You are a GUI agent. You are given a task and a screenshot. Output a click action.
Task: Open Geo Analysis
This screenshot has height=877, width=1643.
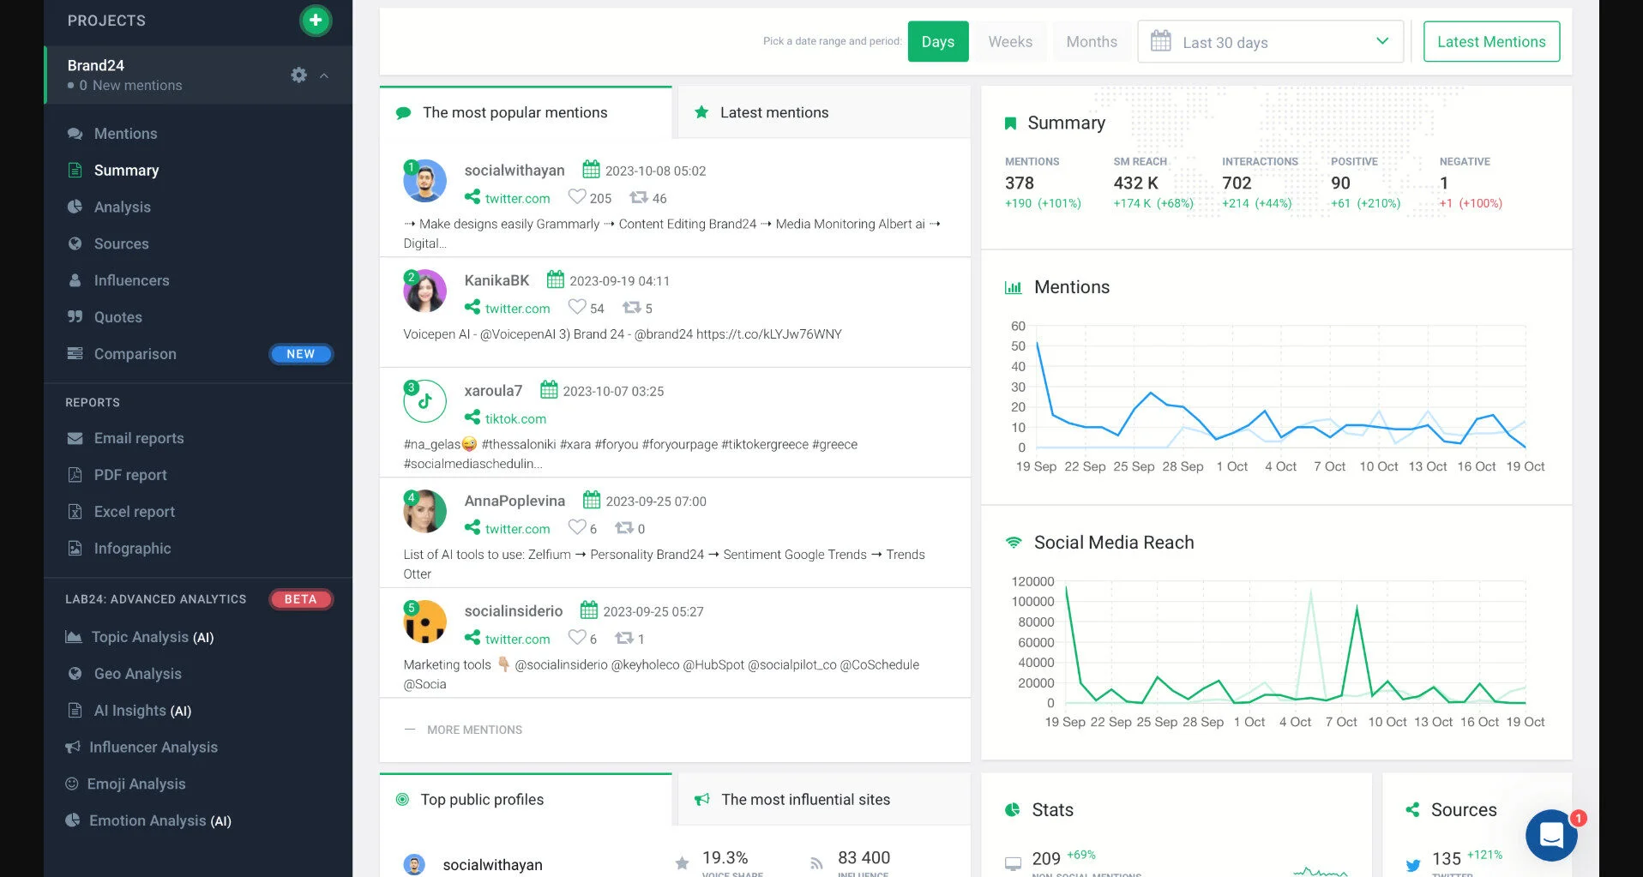(137, 674)
